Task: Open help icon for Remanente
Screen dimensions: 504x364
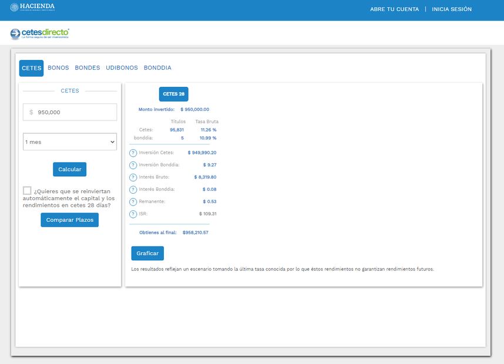Action: [x=133, y=202]
